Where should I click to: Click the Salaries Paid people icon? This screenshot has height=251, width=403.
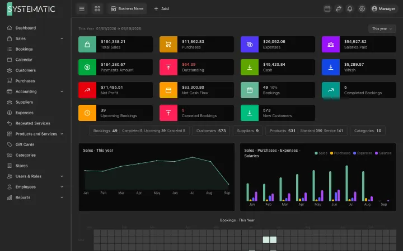click(x=331, y=44)
